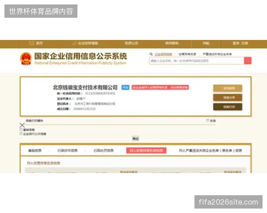The width and height of the screenshot is (267, 213).
Task: Select 严重违法失信企业名单 search category
Action: click(217, 54)
